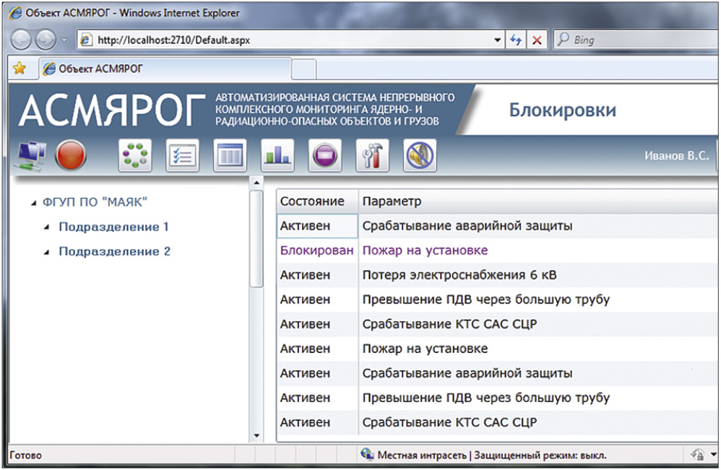
Task: Select black Пожар на установке row
Action: (498, 349)
